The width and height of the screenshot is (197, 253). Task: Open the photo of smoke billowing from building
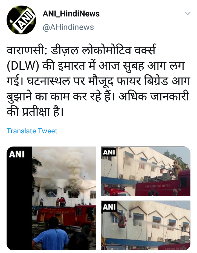(x=51, y=198)
